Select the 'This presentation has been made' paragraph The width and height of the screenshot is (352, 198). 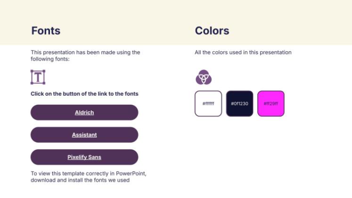[x=85, y=56]
